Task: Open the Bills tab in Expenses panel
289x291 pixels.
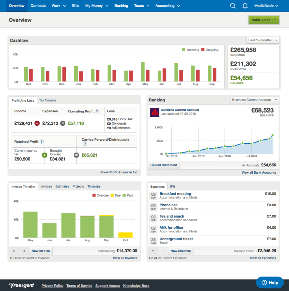Action: pos(173,186)
